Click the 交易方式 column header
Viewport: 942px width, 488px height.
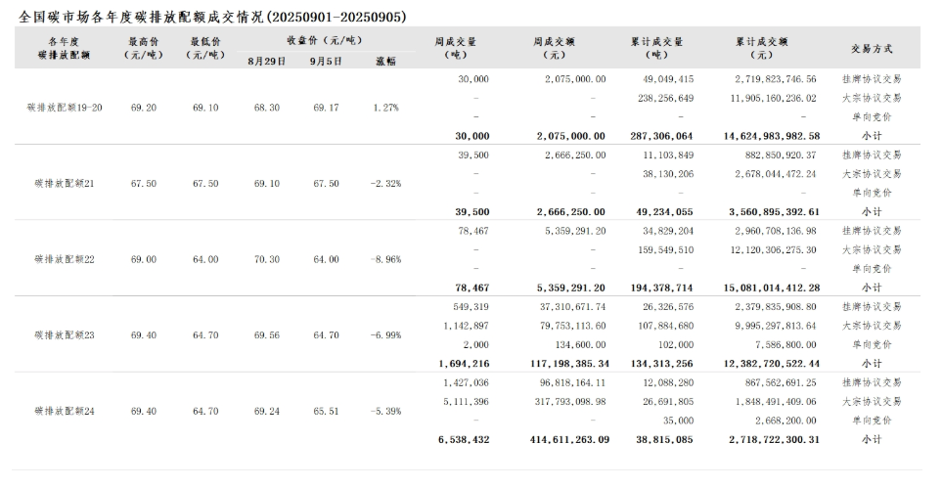coord(872,48)
